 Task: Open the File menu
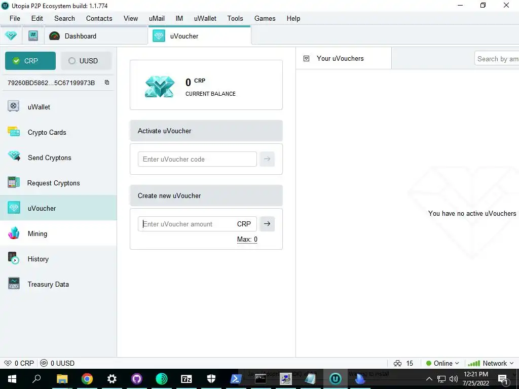click(x=15, y=19)
